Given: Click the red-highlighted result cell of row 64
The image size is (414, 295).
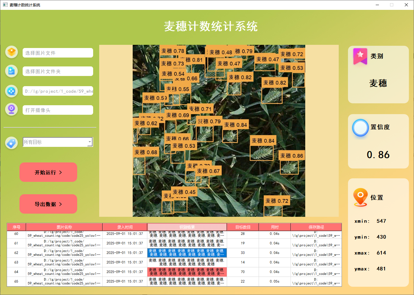Looking at the screenshot, I should [x=187, y=272].
